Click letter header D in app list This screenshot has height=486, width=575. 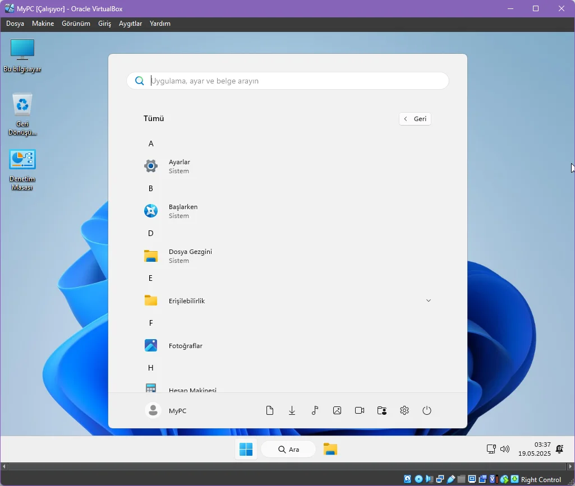tap(151, 233)
